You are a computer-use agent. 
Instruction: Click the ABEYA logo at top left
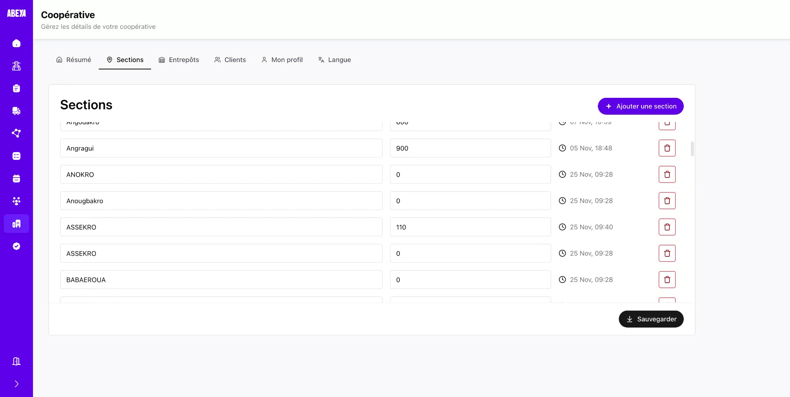(16, 12)
